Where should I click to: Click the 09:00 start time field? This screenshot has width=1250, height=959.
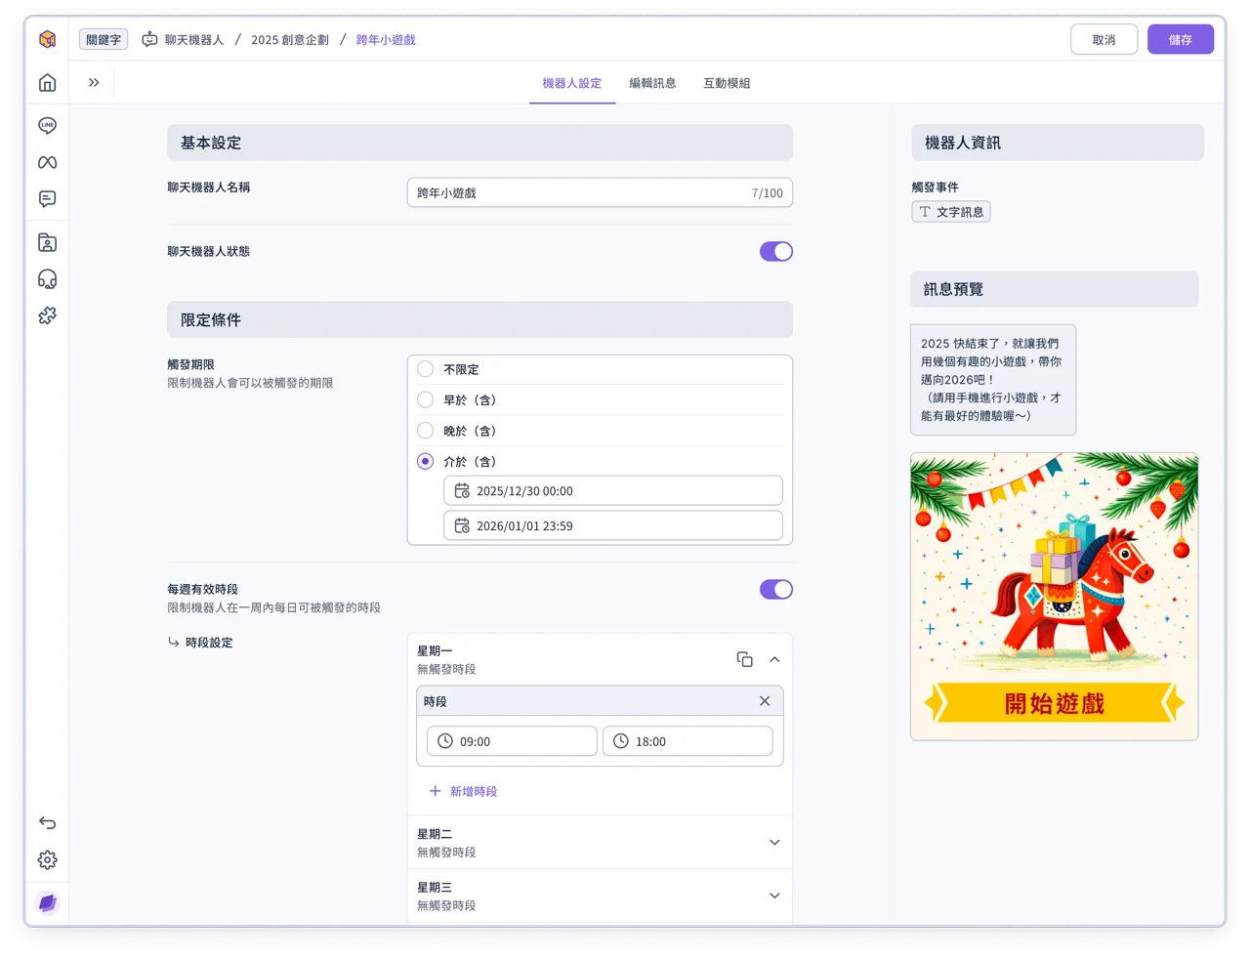point(512,741)
